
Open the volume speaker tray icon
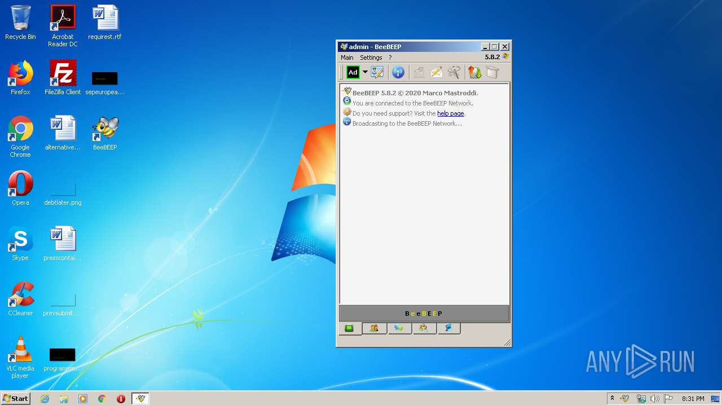click(654, 399)
